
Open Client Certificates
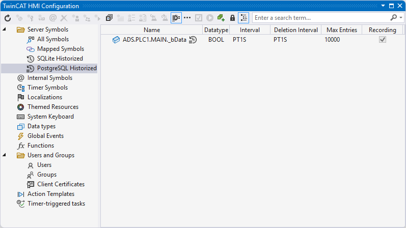click(61, 184)
